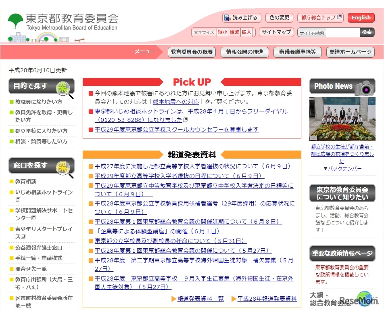Open 問合せ先一覧 link
Image resolution: width=384 pixels, height=310 pixels.
pos(31,269)
